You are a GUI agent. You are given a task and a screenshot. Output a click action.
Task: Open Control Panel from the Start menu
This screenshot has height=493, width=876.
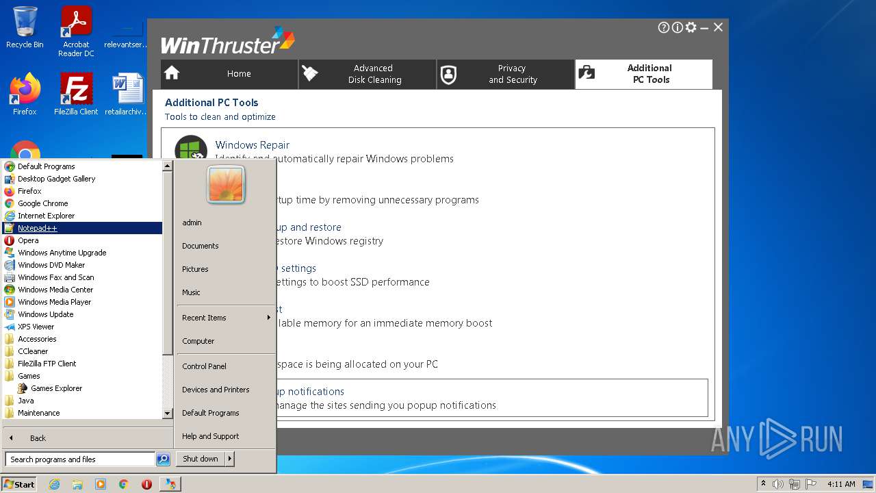[204, 366]
